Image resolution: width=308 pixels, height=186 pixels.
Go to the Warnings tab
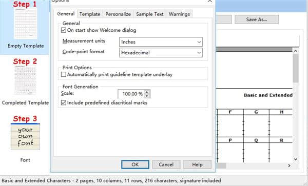[179, 14]
